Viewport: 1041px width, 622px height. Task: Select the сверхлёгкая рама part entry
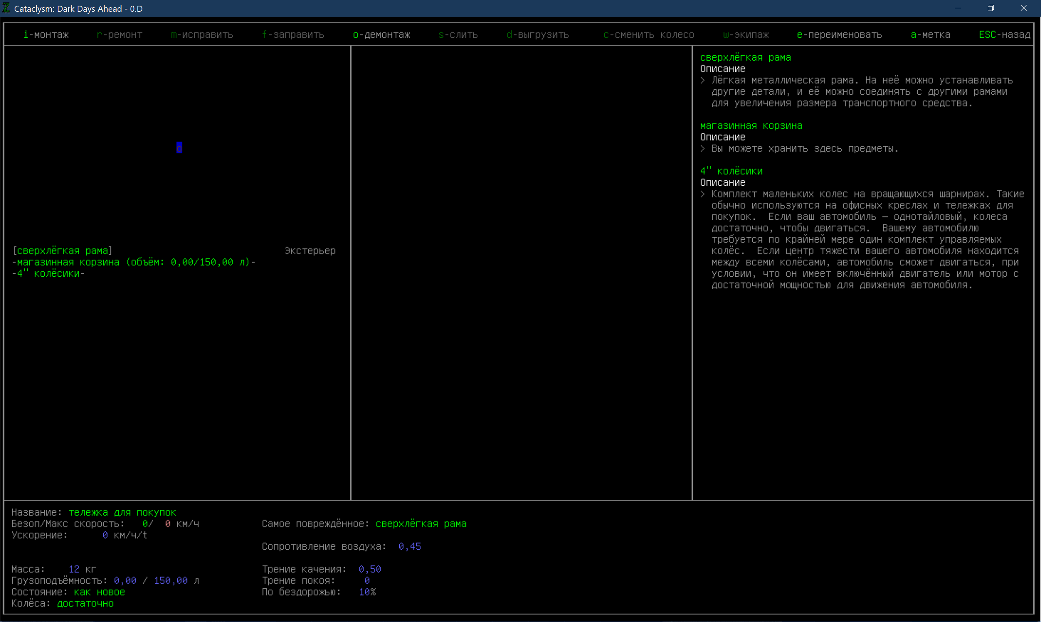point(63,251)
